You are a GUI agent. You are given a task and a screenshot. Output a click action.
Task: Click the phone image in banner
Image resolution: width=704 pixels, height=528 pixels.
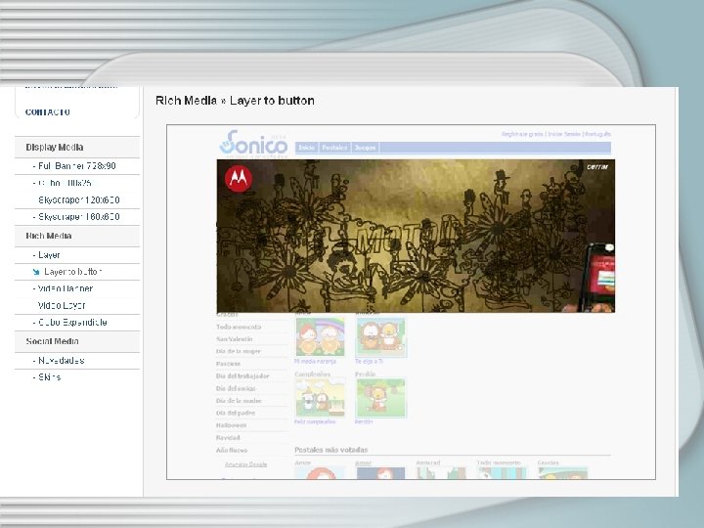click(598, 278)
